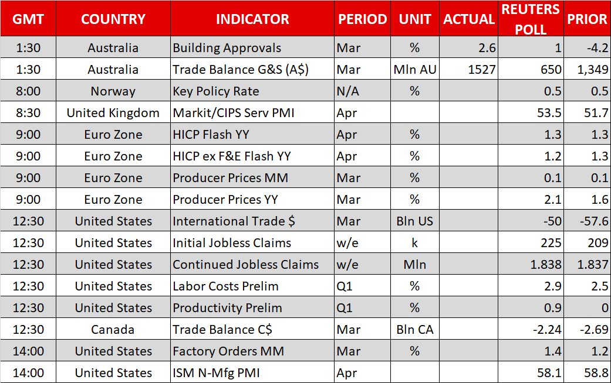Select the HICP ex F&E Flash YY cell
This screenshot has height=383, width=611.
pos(232,156)
